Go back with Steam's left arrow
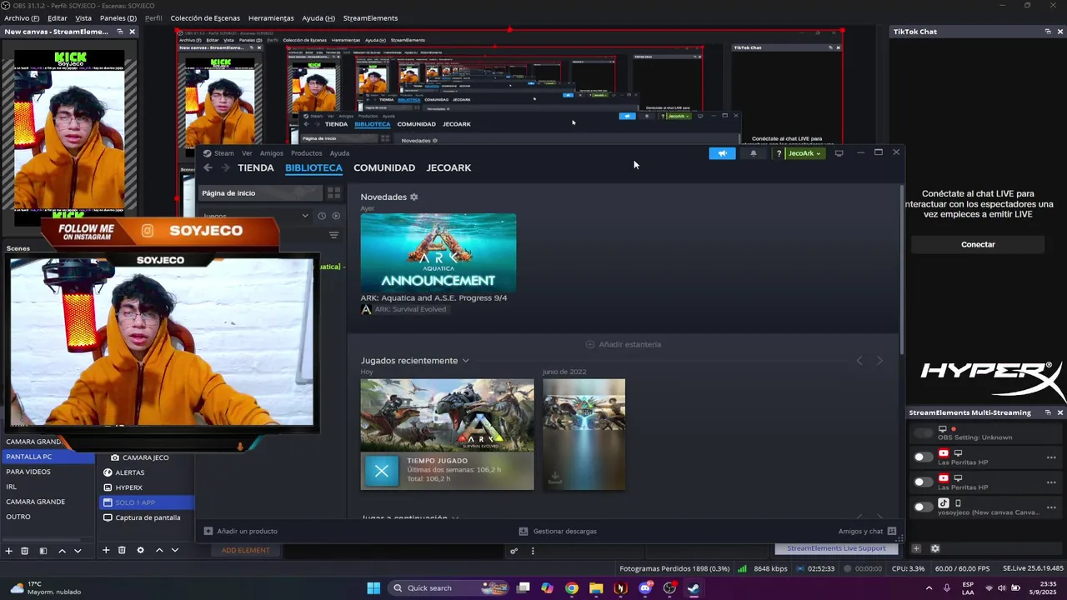 (208, 167)
